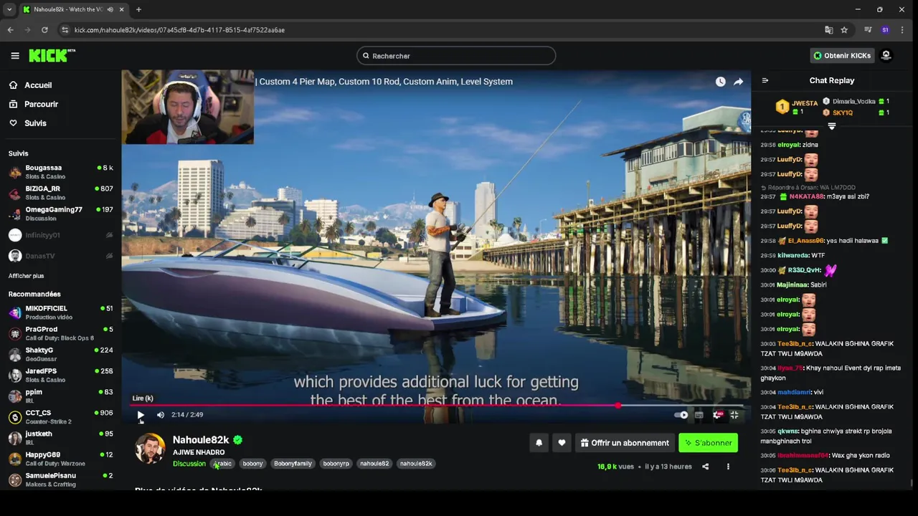Exit fullscreen mode icon

734,415
